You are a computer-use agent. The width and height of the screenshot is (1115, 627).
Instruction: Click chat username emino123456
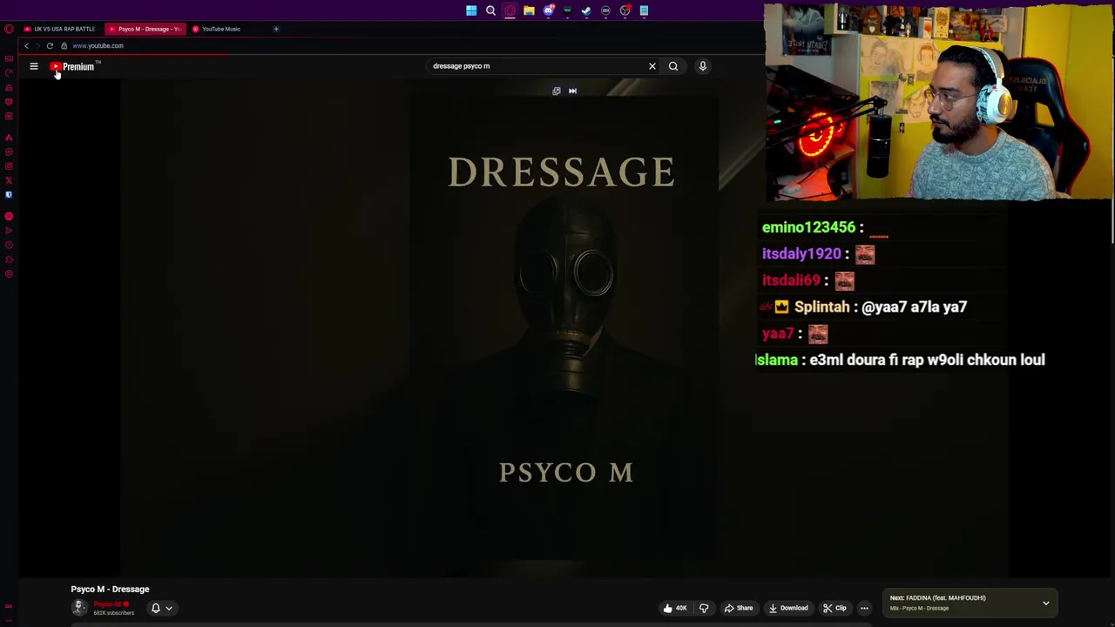click(x=808, y=227)
